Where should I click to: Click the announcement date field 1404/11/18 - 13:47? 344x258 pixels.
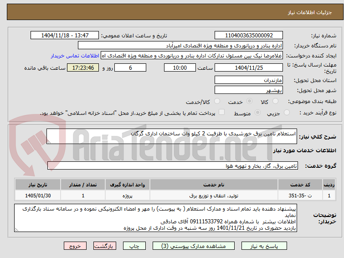pos(65,36)
